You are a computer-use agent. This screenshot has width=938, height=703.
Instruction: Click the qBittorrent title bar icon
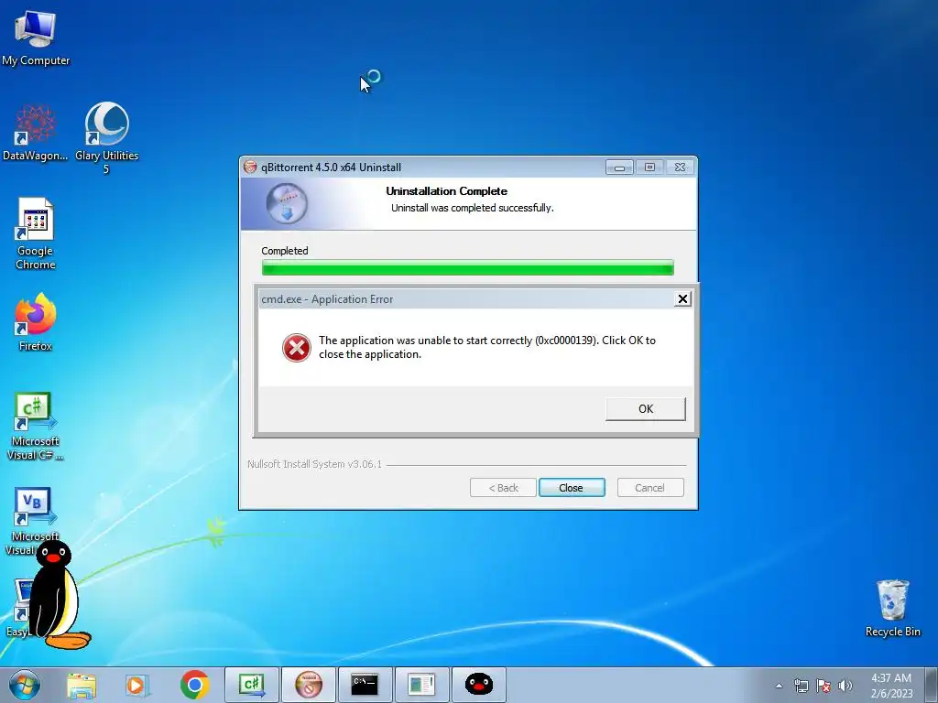(x=250, y=168)
